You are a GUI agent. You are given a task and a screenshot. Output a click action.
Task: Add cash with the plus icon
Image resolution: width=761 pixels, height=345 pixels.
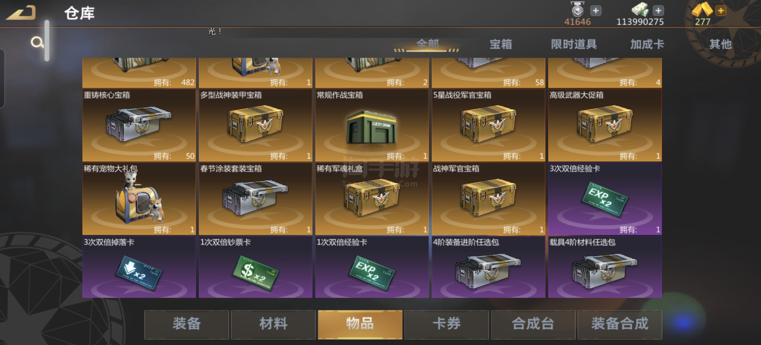click(x=658, y=11)
